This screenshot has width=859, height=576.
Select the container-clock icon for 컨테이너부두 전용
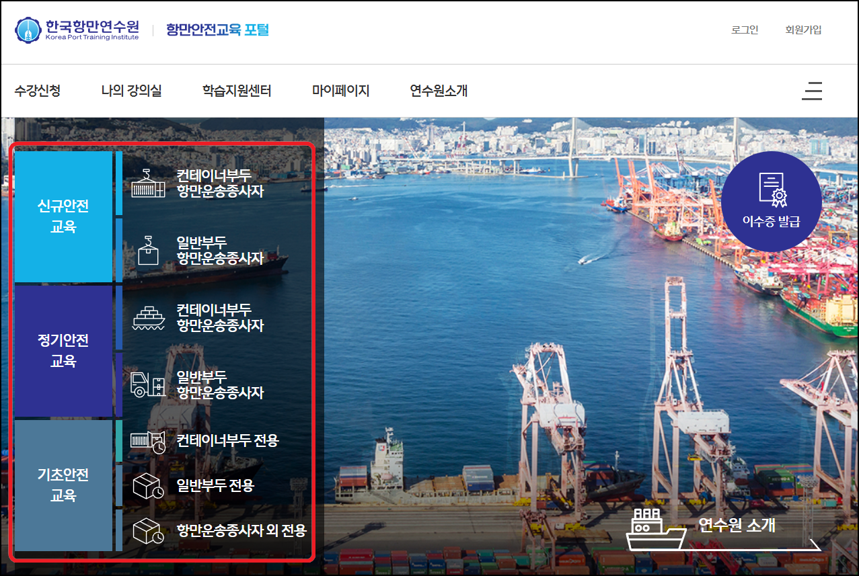(148, 440)
